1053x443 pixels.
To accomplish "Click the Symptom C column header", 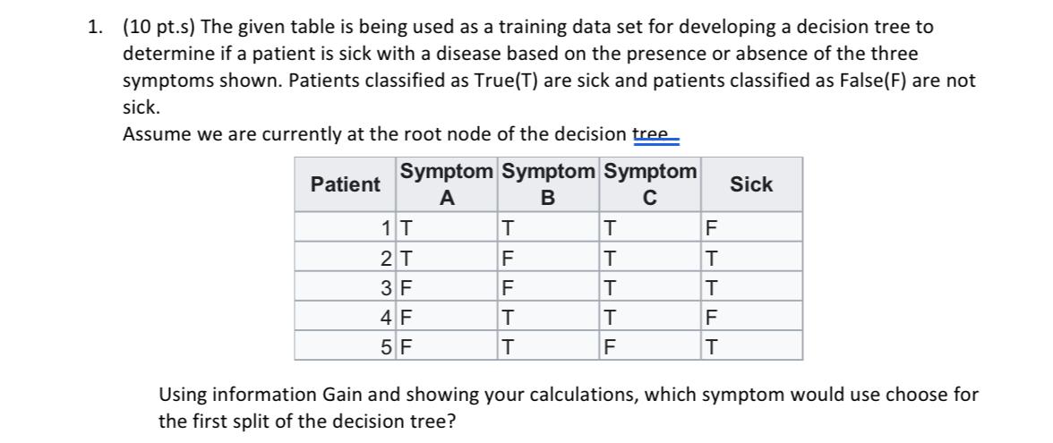I will pyautogui.click(x=649, y=184).
